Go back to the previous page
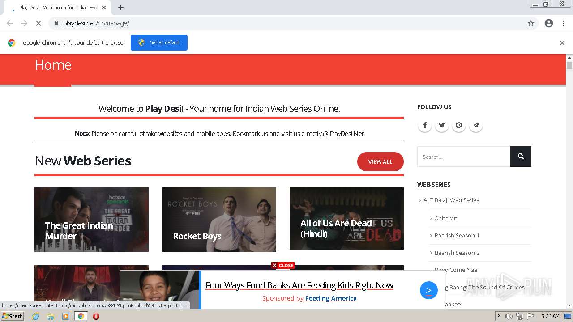 point(10,23)
